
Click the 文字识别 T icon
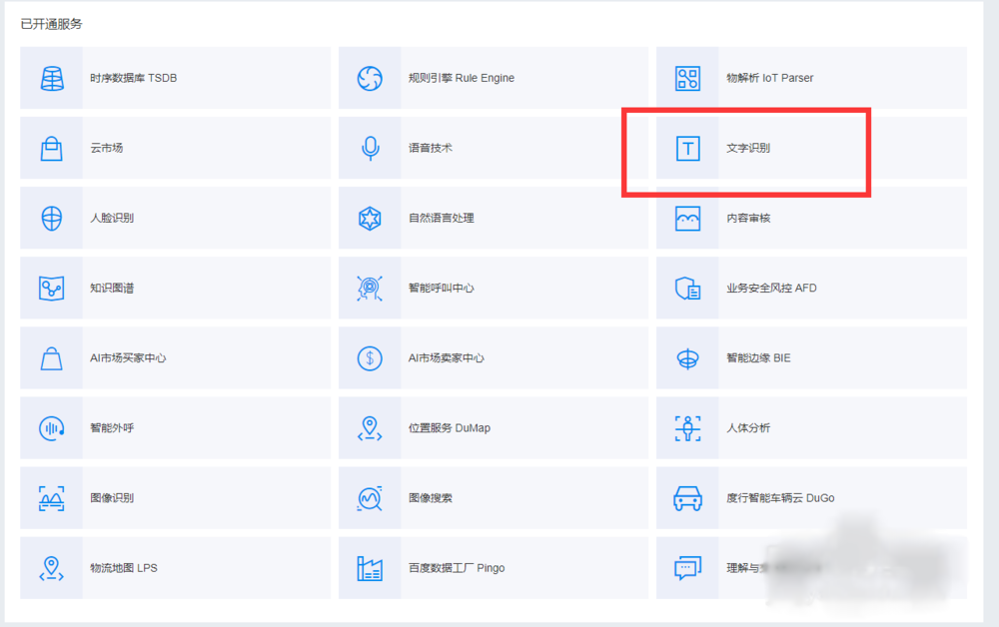tap(687, 148)
